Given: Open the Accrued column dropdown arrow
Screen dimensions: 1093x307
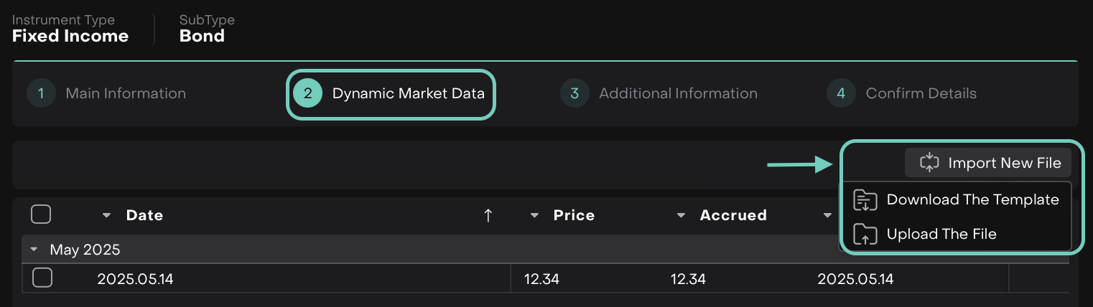Looking at the screenshot, I should 681,215.
